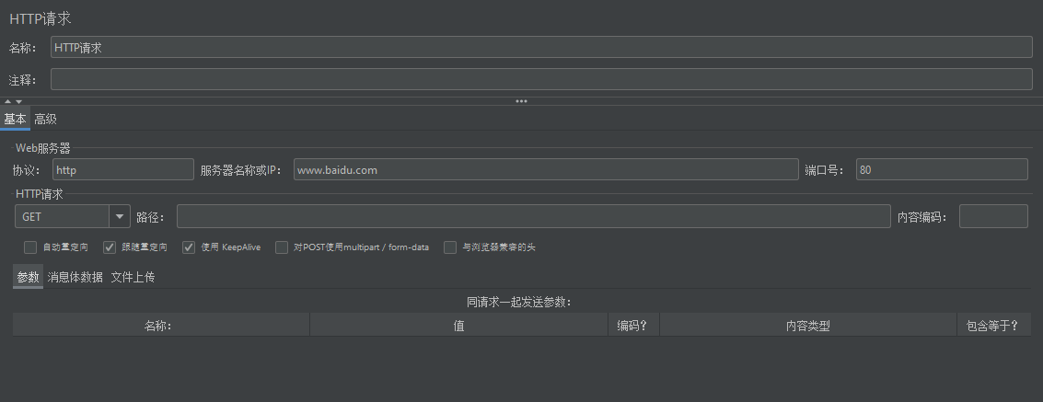Click the down-arrow expand icon on the divider

point(18,101)
